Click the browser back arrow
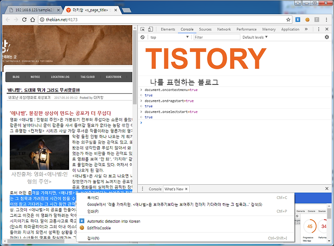Screen dimensions: 334x246 click(x=8, y=19)
